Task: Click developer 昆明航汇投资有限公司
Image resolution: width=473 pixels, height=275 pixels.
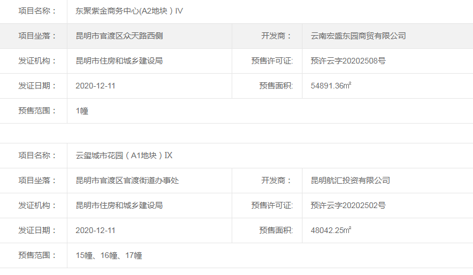Action: (350, 180)
